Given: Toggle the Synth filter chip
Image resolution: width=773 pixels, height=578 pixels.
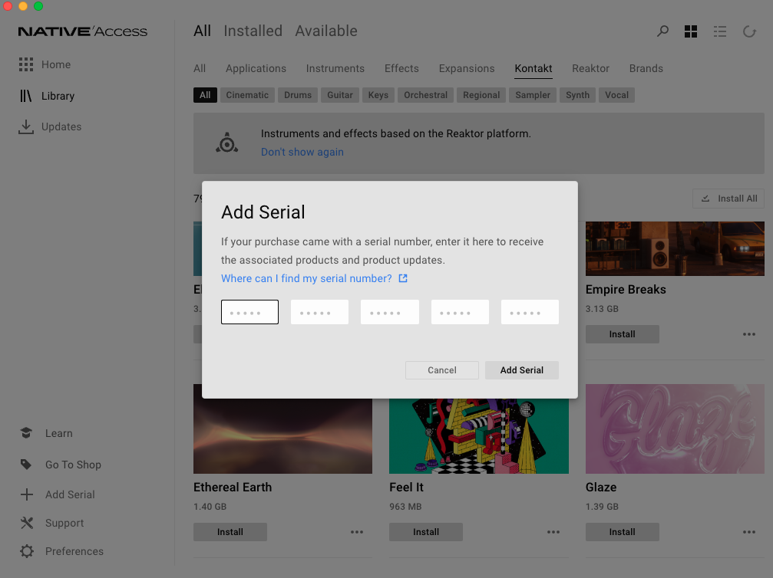Looking at the screenshot, I should pos(577,95).
